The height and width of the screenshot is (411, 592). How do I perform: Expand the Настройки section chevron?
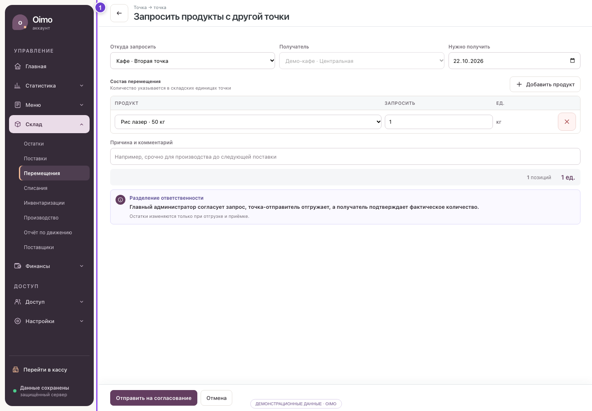point(81,321)
